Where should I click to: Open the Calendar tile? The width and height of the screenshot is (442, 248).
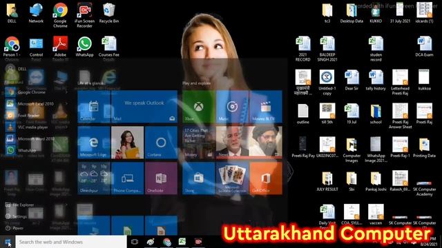point(94,107)
